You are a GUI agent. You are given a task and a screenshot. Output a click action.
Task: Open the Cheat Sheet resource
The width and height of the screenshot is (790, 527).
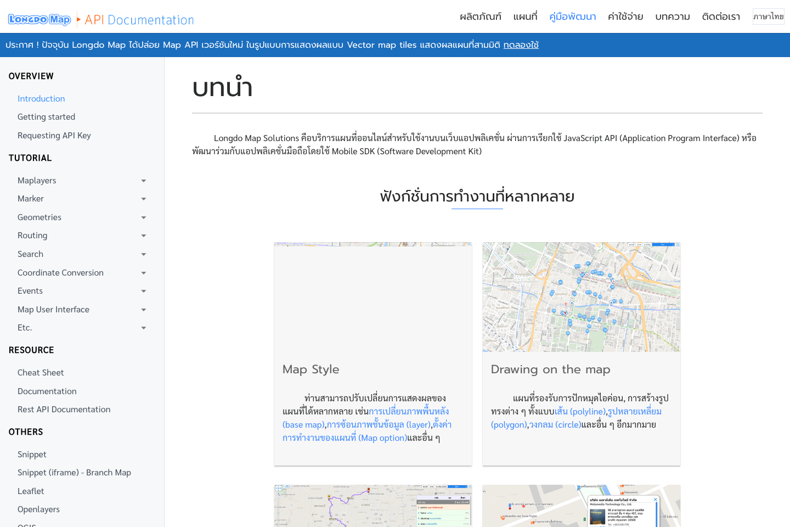(x=41, y=372)
